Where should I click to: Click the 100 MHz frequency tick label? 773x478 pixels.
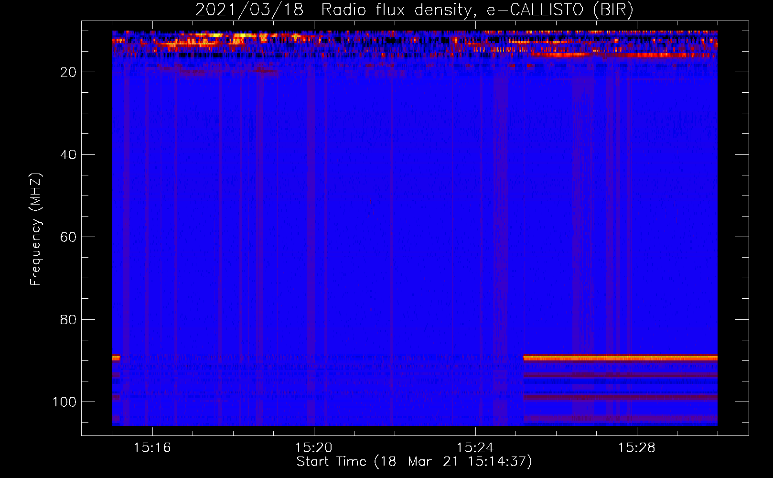click(64, 402)
